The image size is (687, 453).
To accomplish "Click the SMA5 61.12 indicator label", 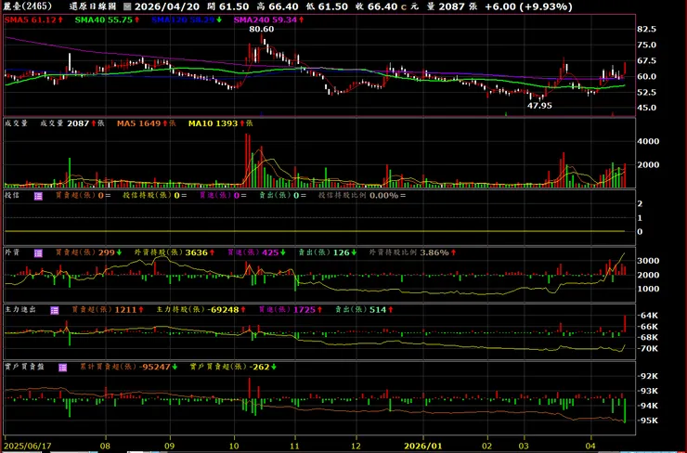I will point(33,19).
